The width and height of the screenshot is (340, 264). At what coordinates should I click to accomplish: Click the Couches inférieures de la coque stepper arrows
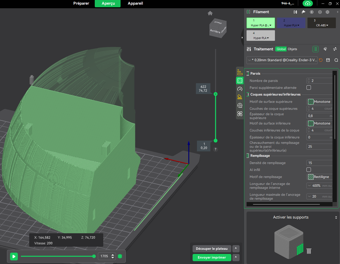[309, 130]
